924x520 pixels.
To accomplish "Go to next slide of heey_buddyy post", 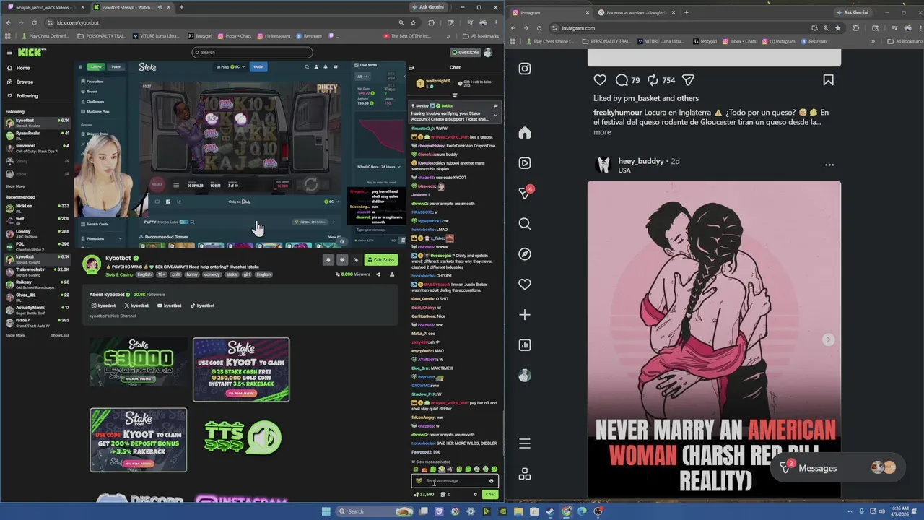I will (828, 339).
